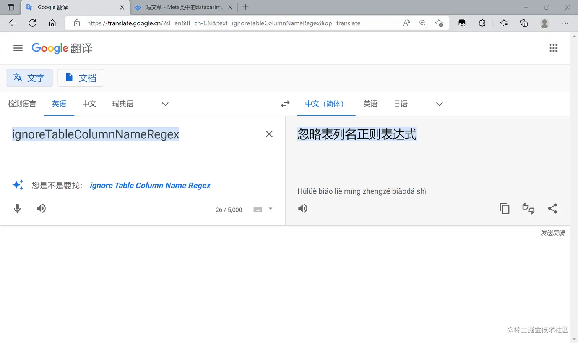This screenshot has height=343, width=578.
Task: Select 英语 as target language
Action: [370, 104]
